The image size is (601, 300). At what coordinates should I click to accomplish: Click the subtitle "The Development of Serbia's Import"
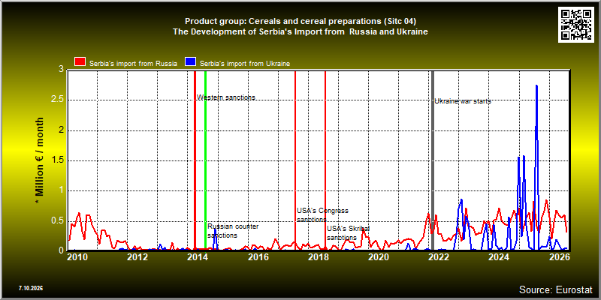coord(300,31)
